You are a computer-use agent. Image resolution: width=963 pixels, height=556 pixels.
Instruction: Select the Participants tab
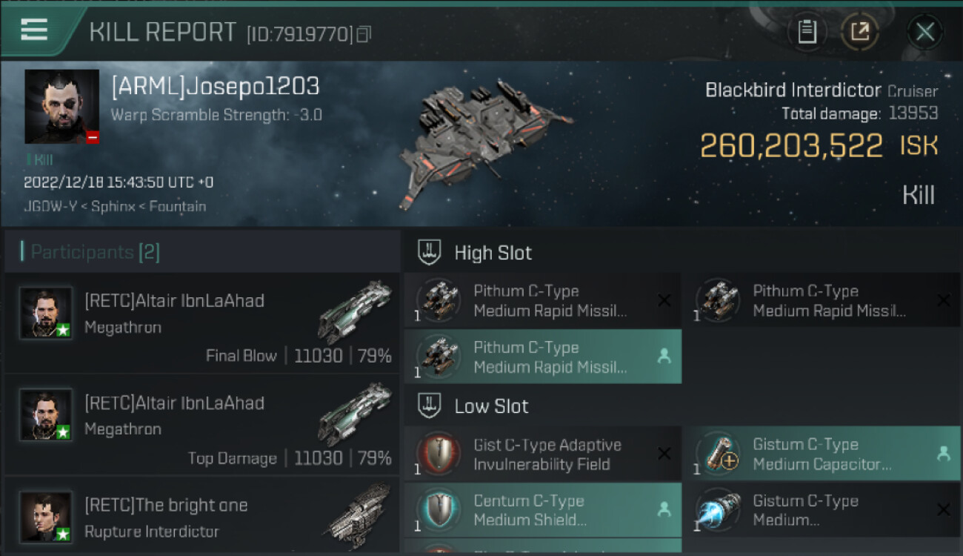(x=95, y=252)
